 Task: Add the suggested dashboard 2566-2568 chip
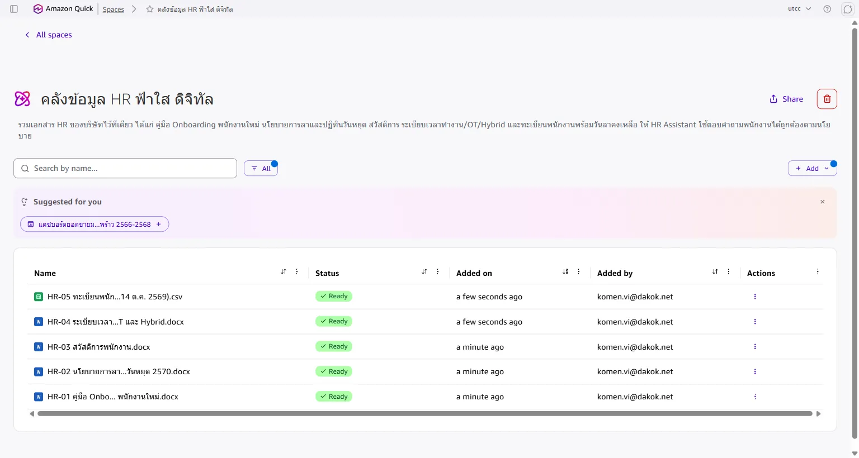click(x=95, y=224)
